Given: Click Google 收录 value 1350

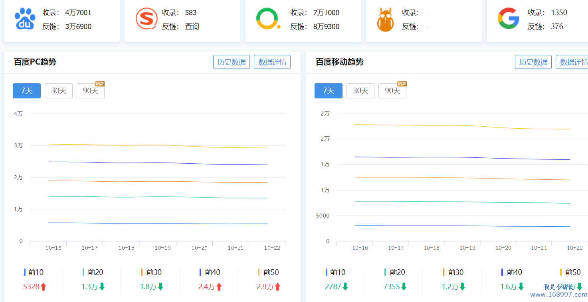Looking at the screenshot, I should point(559,13).
